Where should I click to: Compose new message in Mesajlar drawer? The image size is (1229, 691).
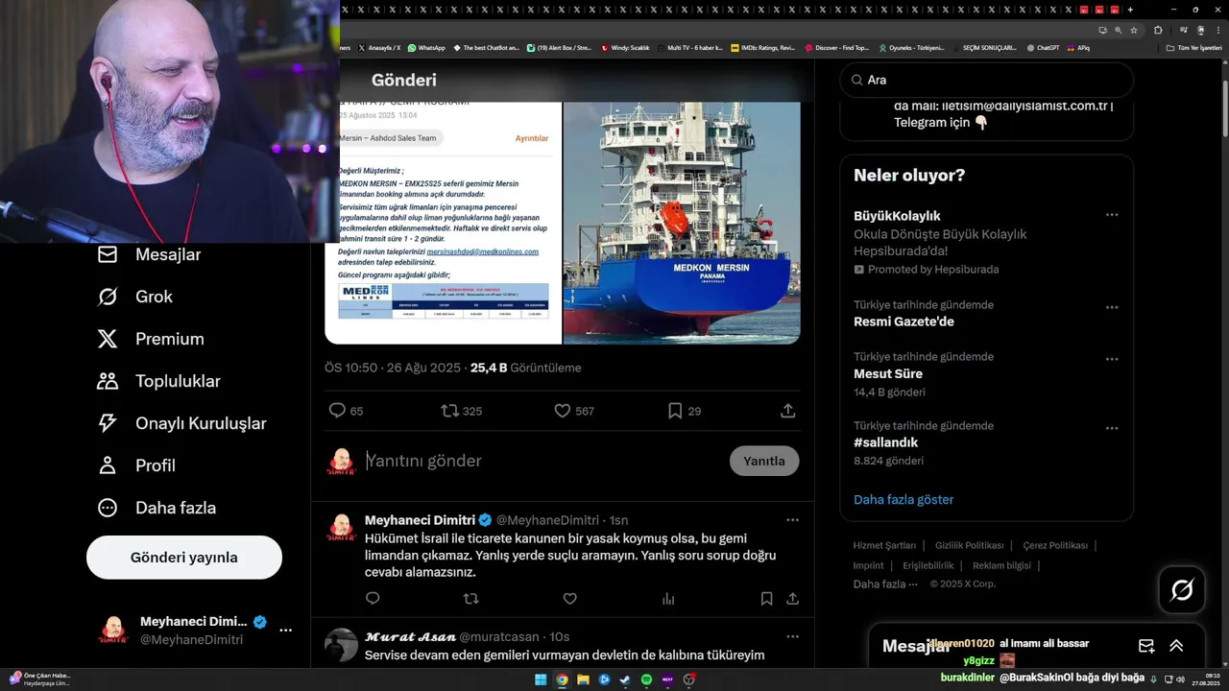tap(1146, 646)
